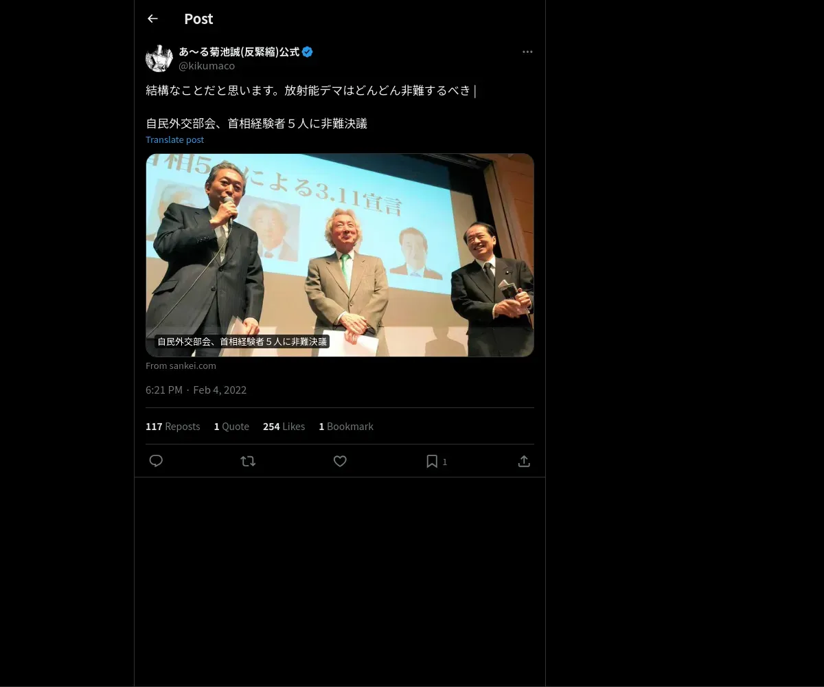Click the reply speech bubble icon
824x687 pixels.
point(156,461)
